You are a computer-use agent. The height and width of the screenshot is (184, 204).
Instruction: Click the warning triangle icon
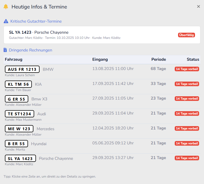point(6,21)
